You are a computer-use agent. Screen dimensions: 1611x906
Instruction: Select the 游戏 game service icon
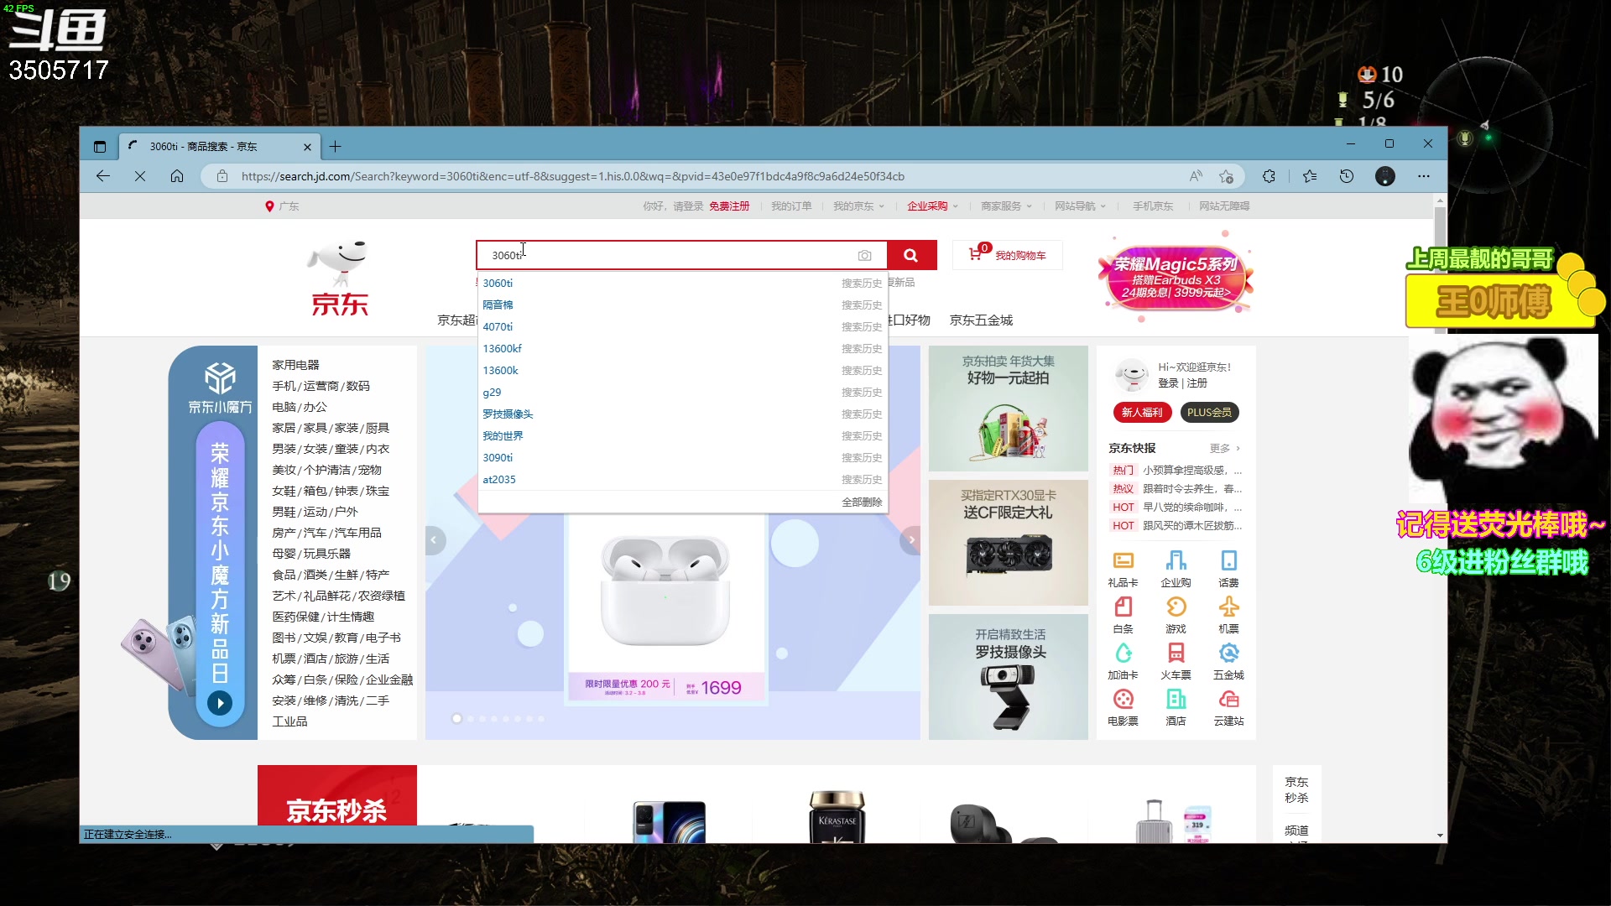pos(1176,607)
